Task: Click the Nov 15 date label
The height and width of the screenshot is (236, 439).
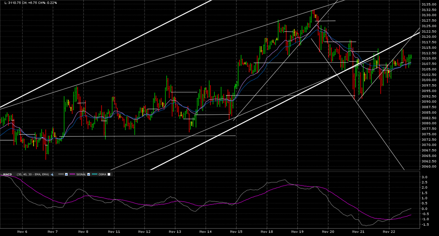Action: tap(236, 232)
